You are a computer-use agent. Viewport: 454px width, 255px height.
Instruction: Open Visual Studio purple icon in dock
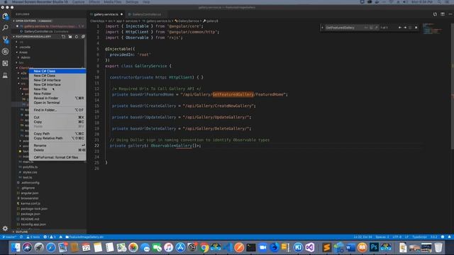coord(310,247)
